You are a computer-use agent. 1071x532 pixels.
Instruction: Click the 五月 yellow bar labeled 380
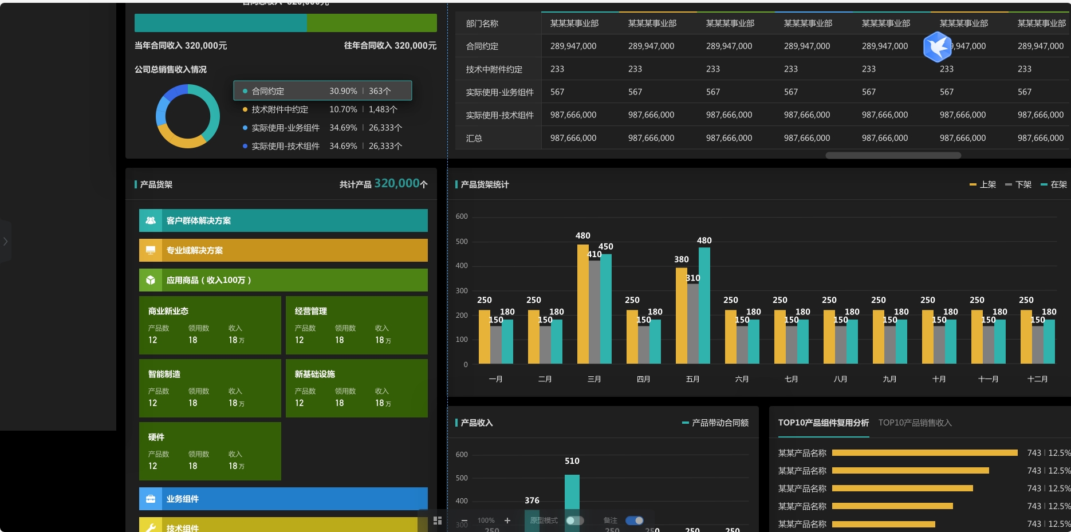pyautogui.click(x=682, y=316)
